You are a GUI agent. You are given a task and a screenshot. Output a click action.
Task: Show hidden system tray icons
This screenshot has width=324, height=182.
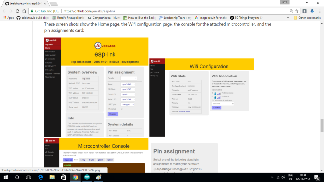[272, 177]
